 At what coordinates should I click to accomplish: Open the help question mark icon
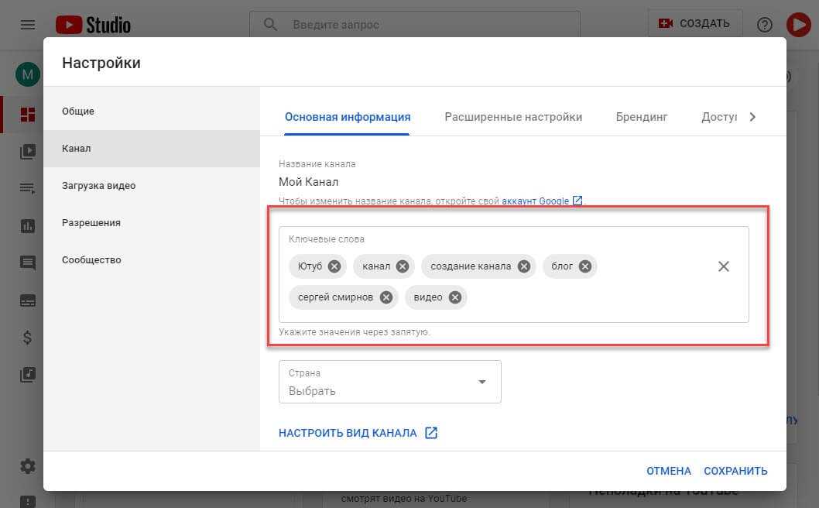click(764, 25)
